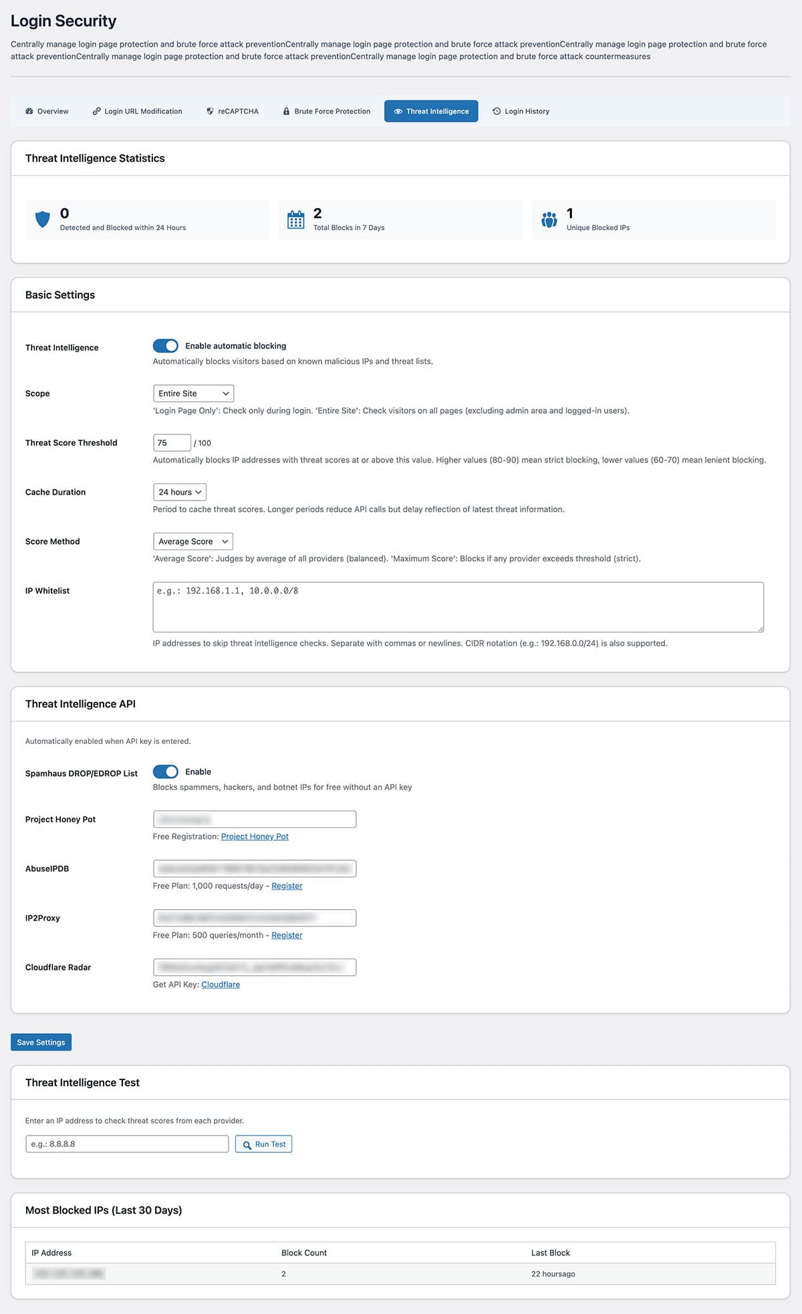Click the eye icon on Threat Intelligence tab

coord(398,112)
